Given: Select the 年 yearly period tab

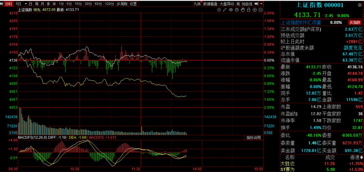Looking at the screenshot, I should tap(54, 4).
